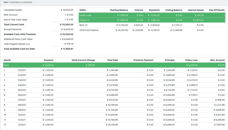This screenshot has height=130, width=228.
Task: Click the Premium Payment column header
Action: click(x=143, y=60)
